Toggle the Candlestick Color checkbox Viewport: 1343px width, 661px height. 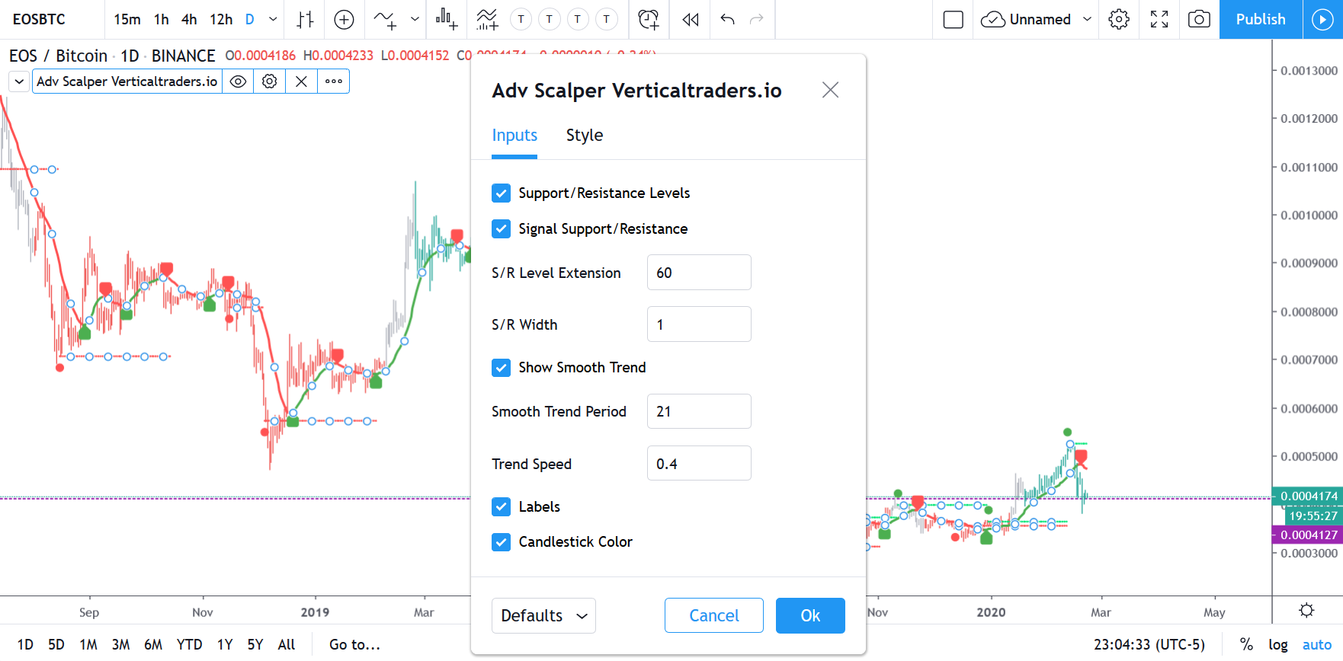coord(501,542)
